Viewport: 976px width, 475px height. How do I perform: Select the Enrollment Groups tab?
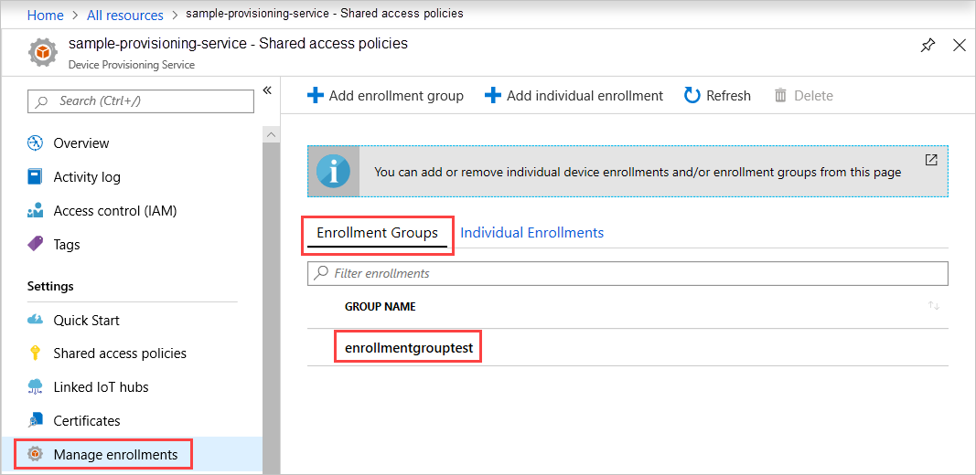377,233
